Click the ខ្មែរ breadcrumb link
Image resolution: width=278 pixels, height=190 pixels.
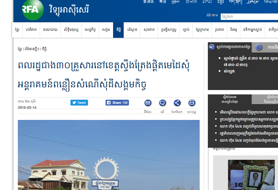[20, 49]
